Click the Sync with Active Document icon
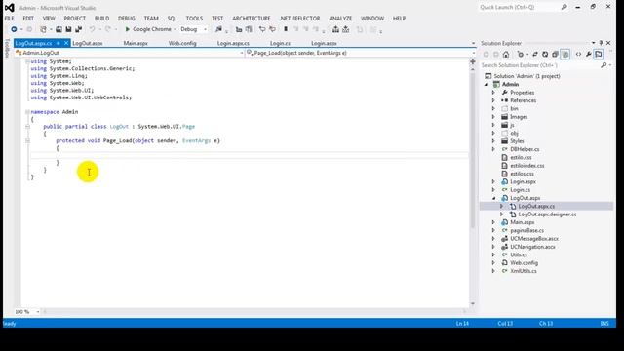Screen dimensions: 624x351 [x=535, y=55]
